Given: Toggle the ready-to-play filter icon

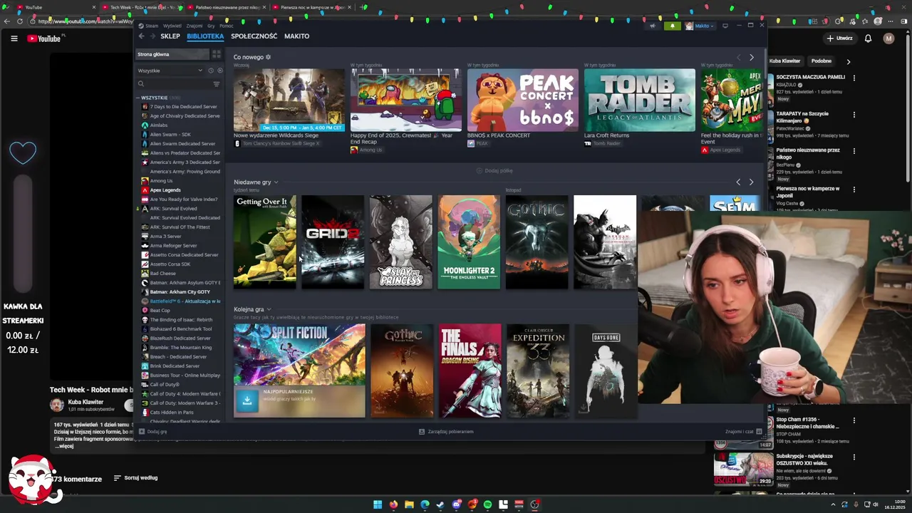Looking at the screenshot, I should pyautogui.click(x=219, y=71).
